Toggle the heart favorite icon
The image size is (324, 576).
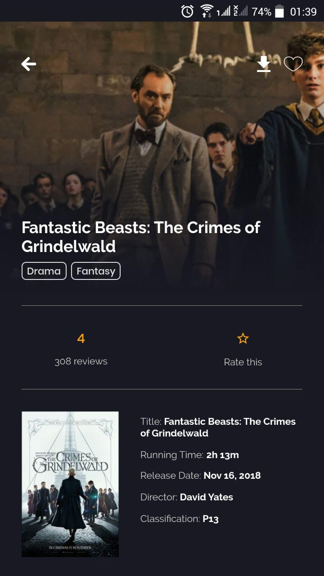pos(293,64)
